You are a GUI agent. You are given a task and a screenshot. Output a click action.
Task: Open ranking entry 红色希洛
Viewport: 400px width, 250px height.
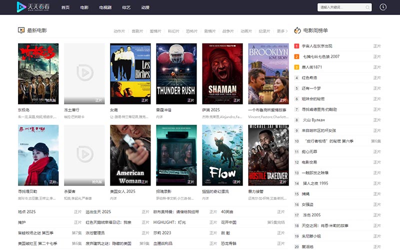[x=309, y=78]
